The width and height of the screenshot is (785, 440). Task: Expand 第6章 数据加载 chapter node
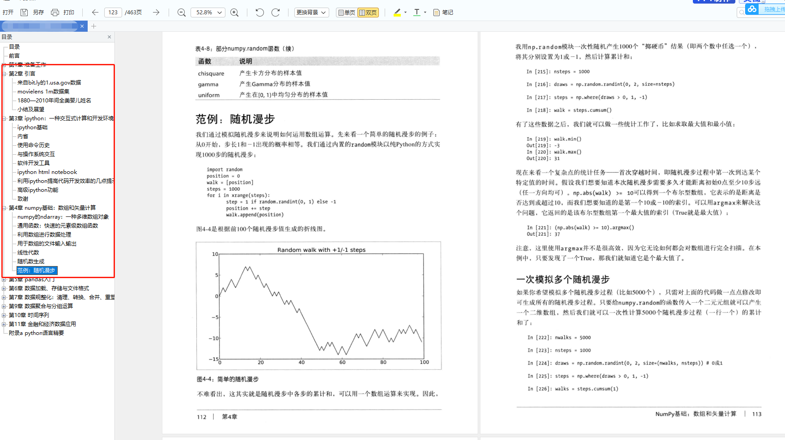point(4,288)
